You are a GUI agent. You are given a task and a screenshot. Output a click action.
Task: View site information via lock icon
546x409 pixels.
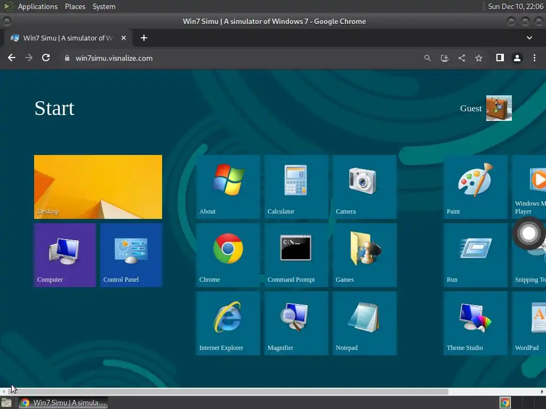pos(67,58)
